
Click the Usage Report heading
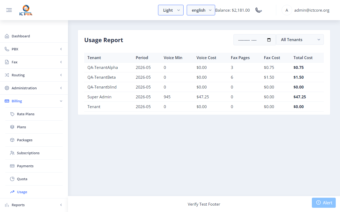(104, 40)
